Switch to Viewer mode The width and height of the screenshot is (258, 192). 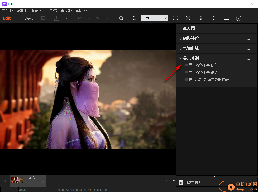click(30, 18)
